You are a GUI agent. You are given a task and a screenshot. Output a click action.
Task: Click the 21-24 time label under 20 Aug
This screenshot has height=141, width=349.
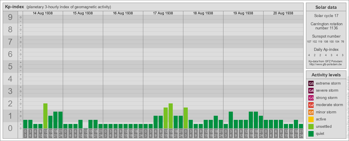coord(301,134)
